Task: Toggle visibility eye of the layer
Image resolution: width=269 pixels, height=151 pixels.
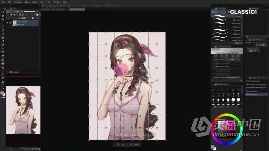Action: 7,23
